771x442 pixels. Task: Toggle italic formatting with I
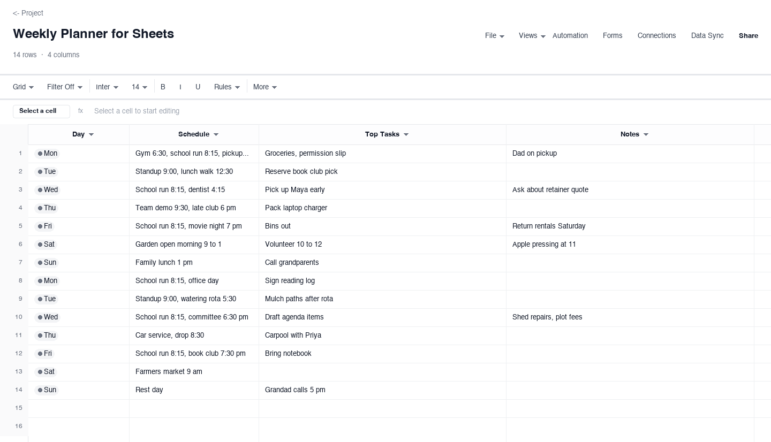click(x=180, y=87)
